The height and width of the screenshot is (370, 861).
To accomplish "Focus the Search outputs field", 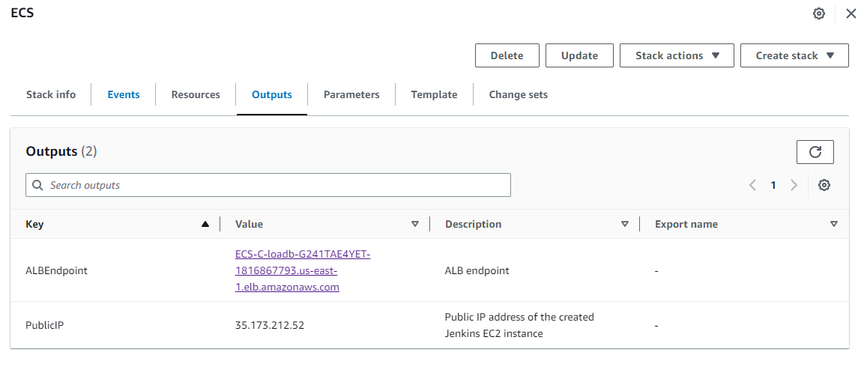I will pyautogui.click(x=268, y=185).
